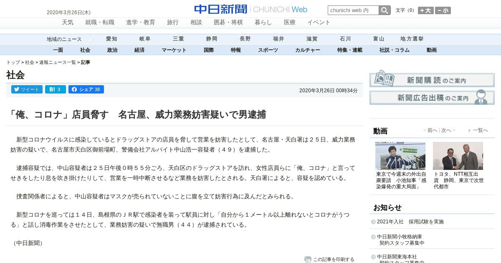This screenshot has height=263, width=501.
Task: Go to the 国際 section
Action: pos(209,50)
